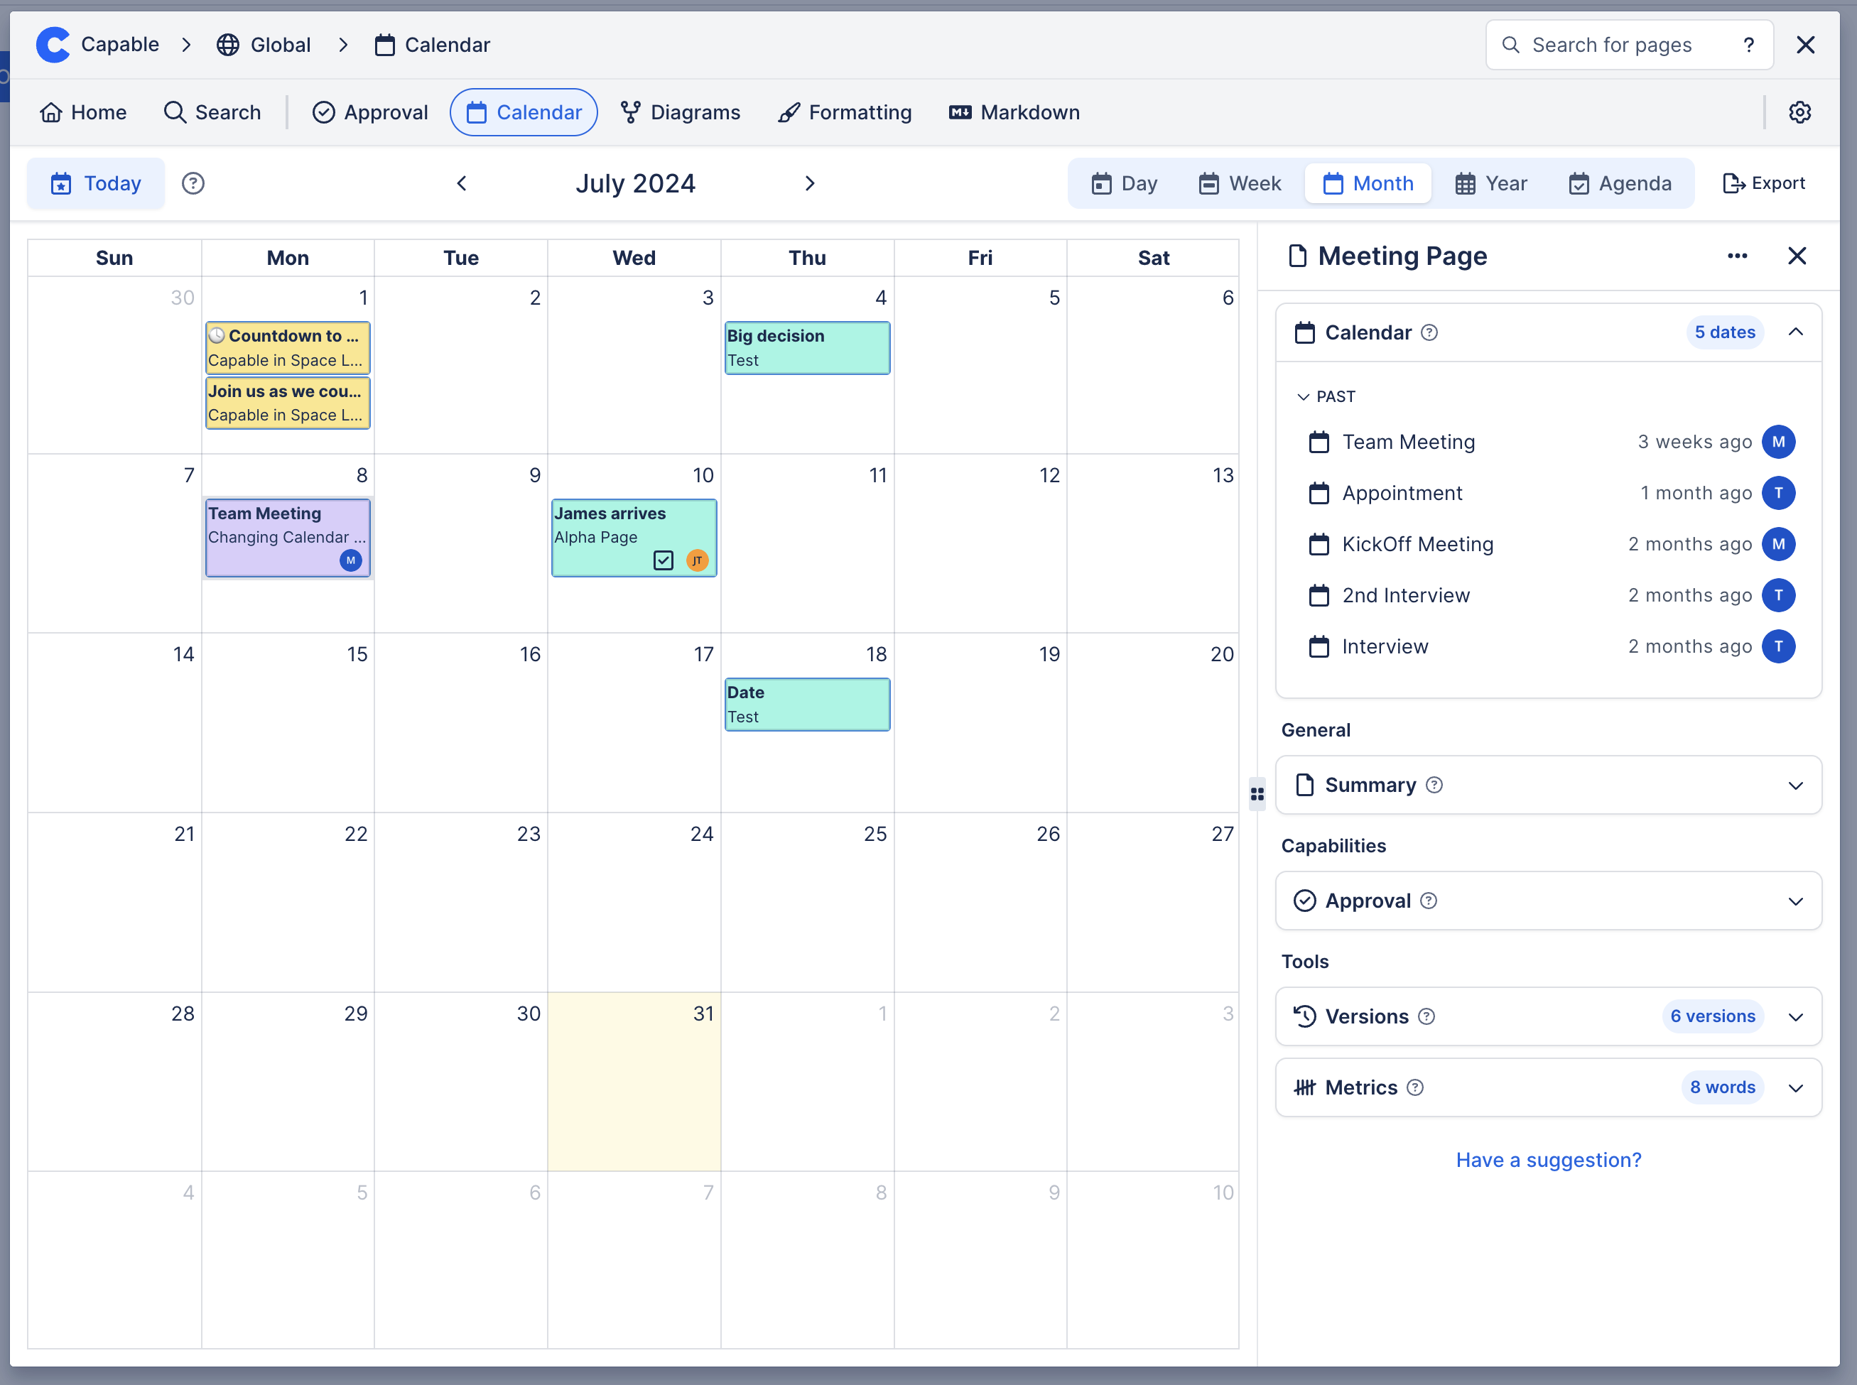Click the Have a suggestion link
Viewport: 1857px width, 1385px height.
(x=1548, y=1159)
